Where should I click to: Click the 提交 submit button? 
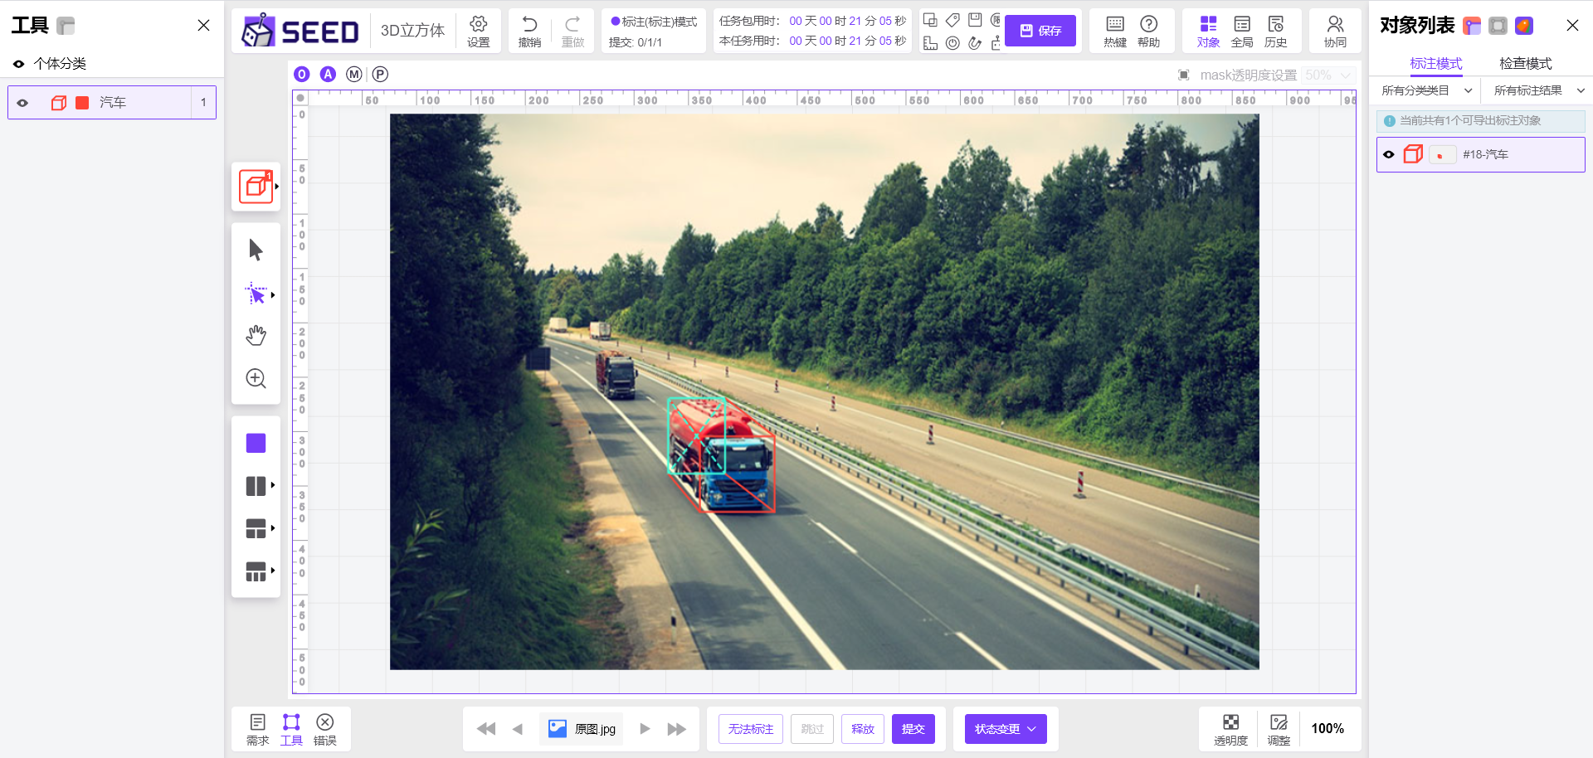pos(913,729)
